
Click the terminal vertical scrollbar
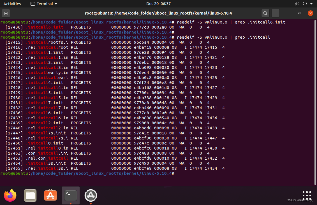(x=315, y=102)
